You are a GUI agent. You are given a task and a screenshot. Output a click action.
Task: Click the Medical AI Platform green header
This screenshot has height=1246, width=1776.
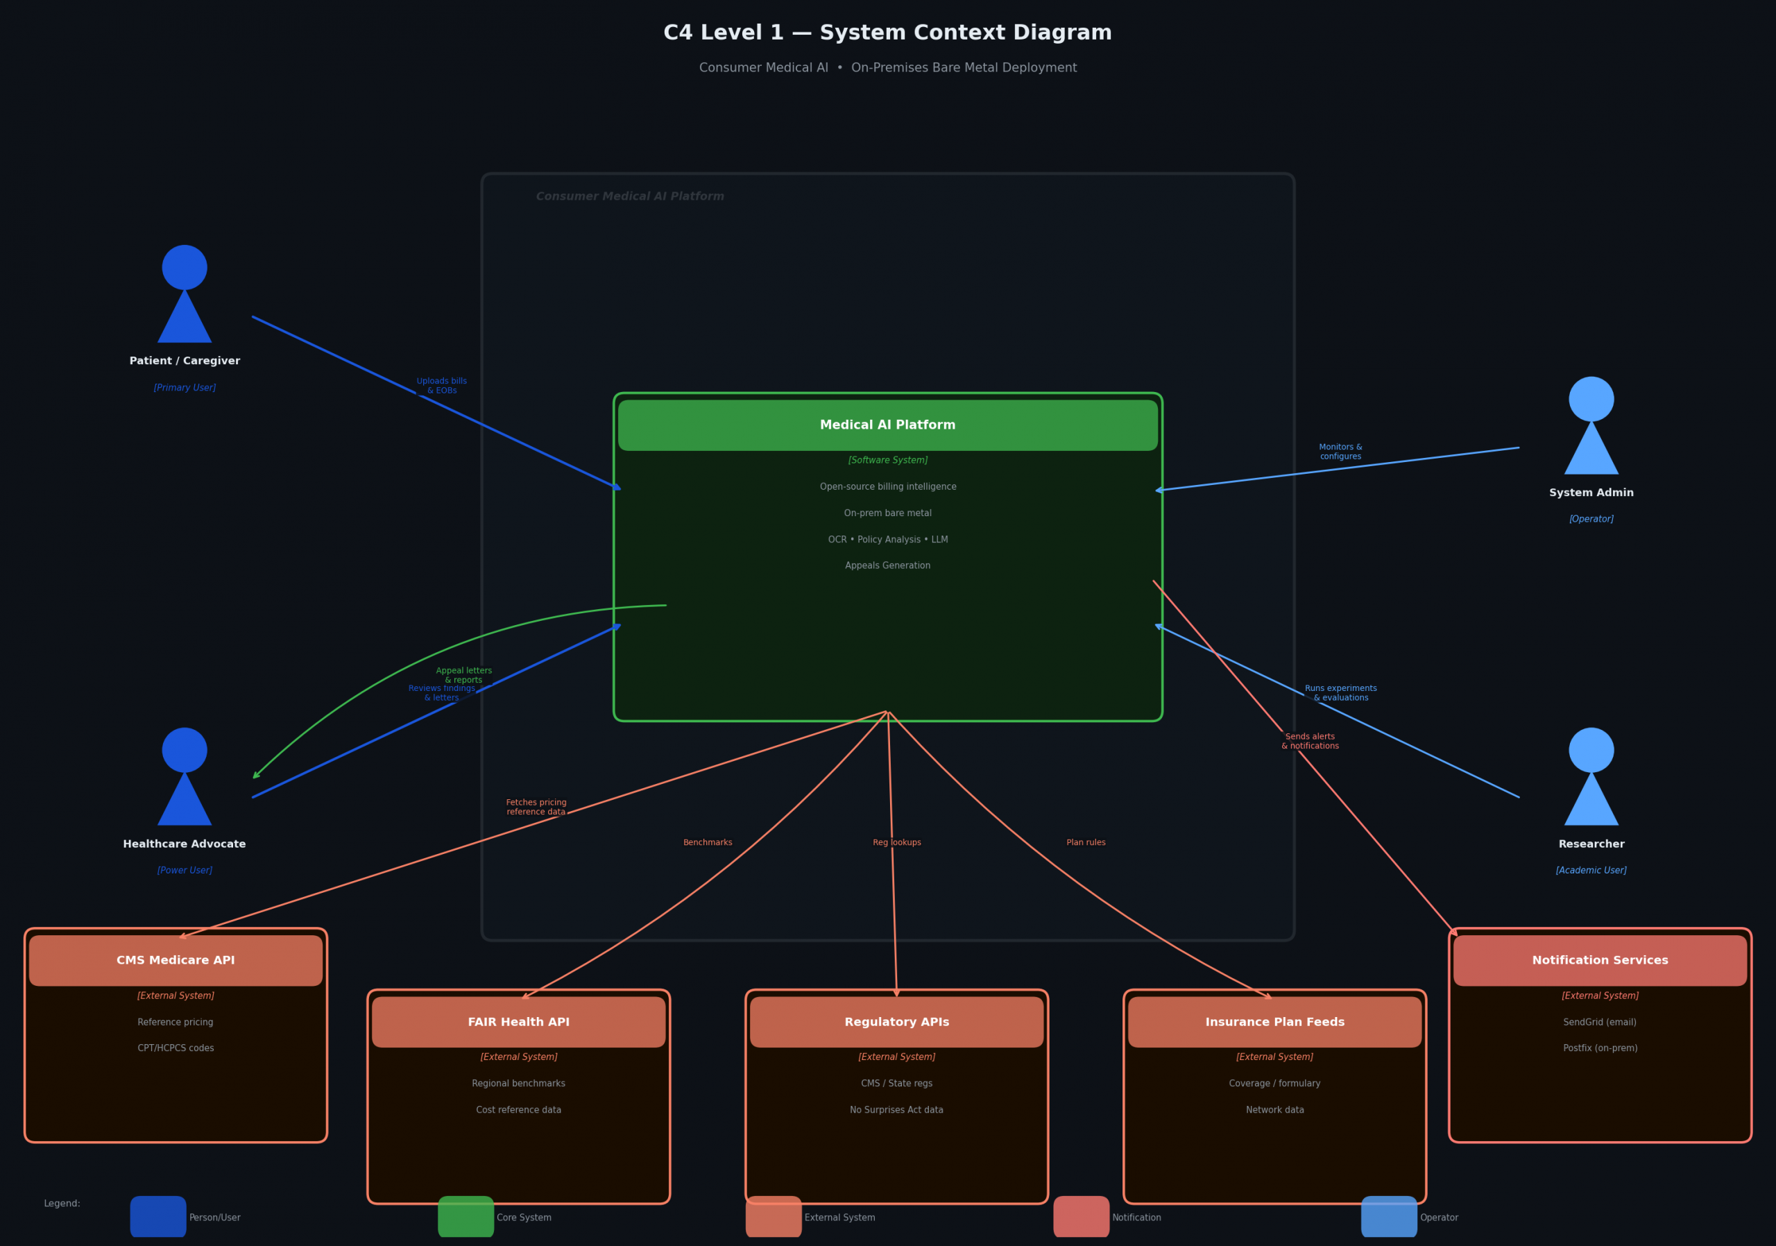point(887,425)
